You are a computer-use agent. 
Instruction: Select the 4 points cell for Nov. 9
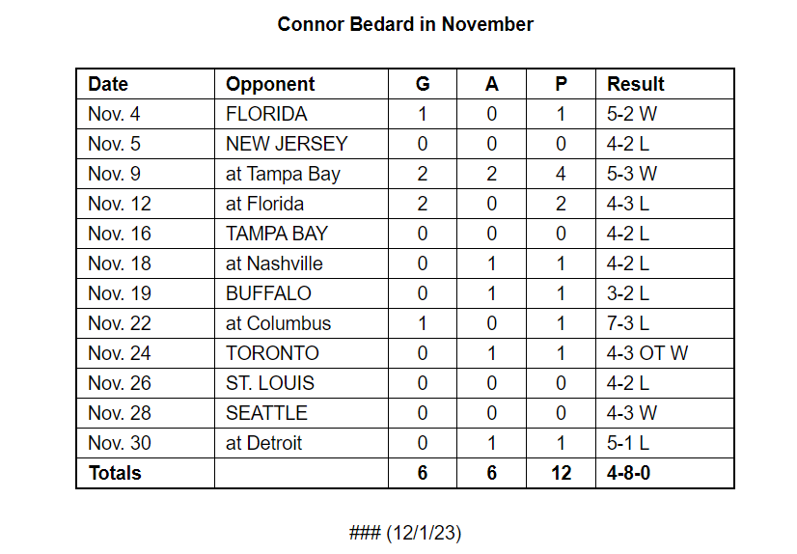561,174
